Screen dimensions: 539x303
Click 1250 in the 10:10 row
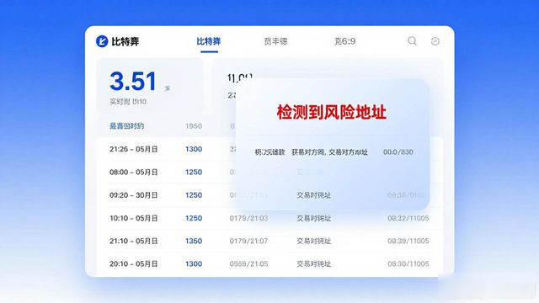coord(194,218)
